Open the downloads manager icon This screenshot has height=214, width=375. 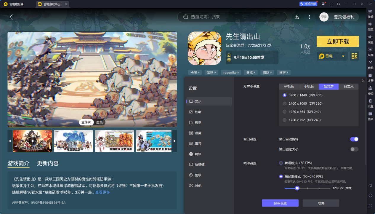(x=297, y=17)
